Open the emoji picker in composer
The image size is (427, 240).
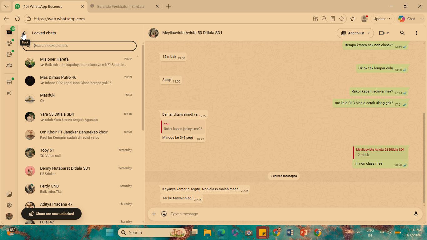[164, 214]
